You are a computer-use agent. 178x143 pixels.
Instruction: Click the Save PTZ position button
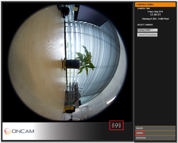coord(147,35)
